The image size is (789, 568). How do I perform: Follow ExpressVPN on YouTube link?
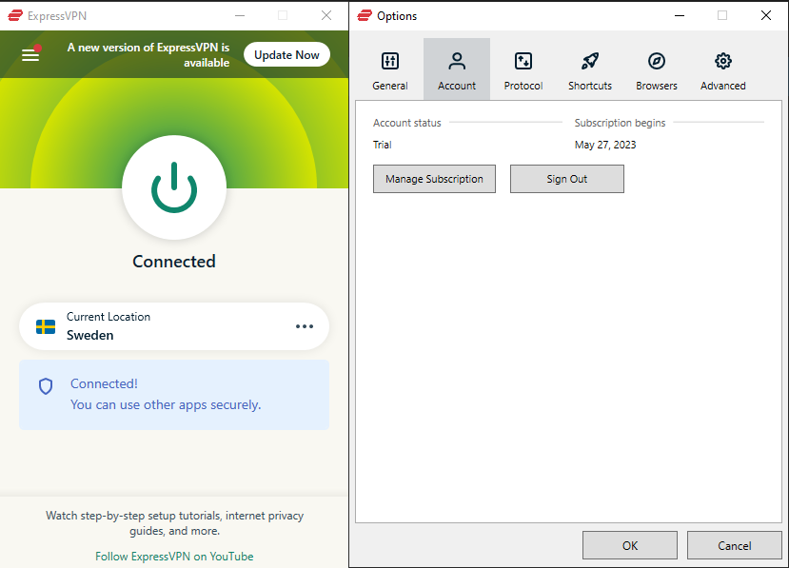point(174,557)
